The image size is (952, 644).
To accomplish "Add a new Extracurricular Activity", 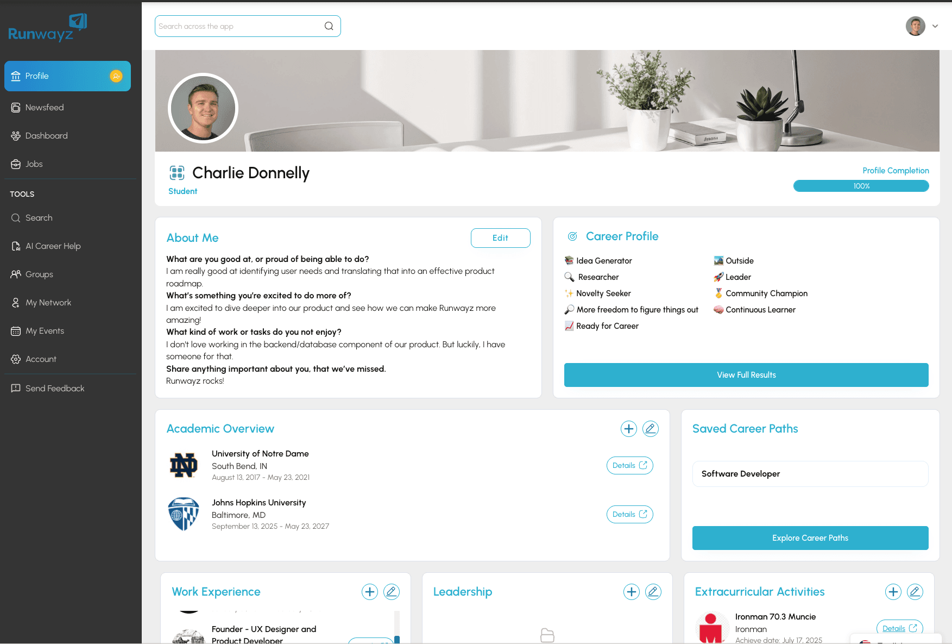I will click(893, 592).
